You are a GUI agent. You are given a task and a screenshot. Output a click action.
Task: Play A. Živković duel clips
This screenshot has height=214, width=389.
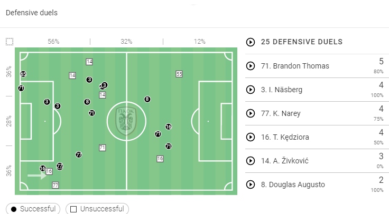click(251, 161)
